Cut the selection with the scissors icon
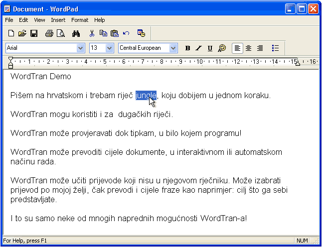Viewport: 323px width, 247px height. coord(92,33)
